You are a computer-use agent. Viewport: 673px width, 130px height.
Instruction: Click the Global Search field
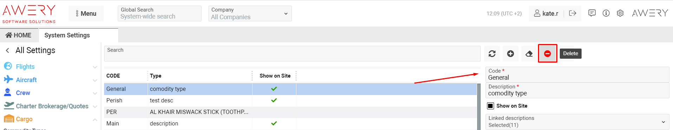pyautogui.click(x=160, y=13)
